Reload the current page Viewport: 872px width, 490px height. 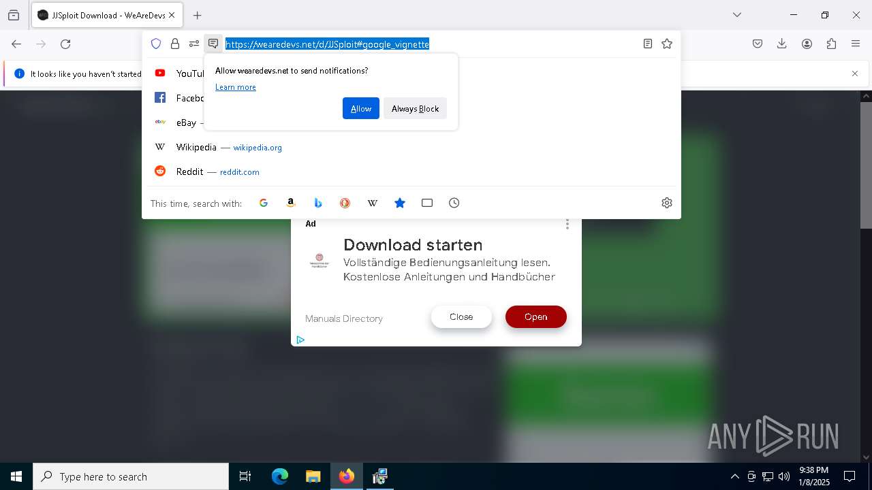[x=65, y=44]
